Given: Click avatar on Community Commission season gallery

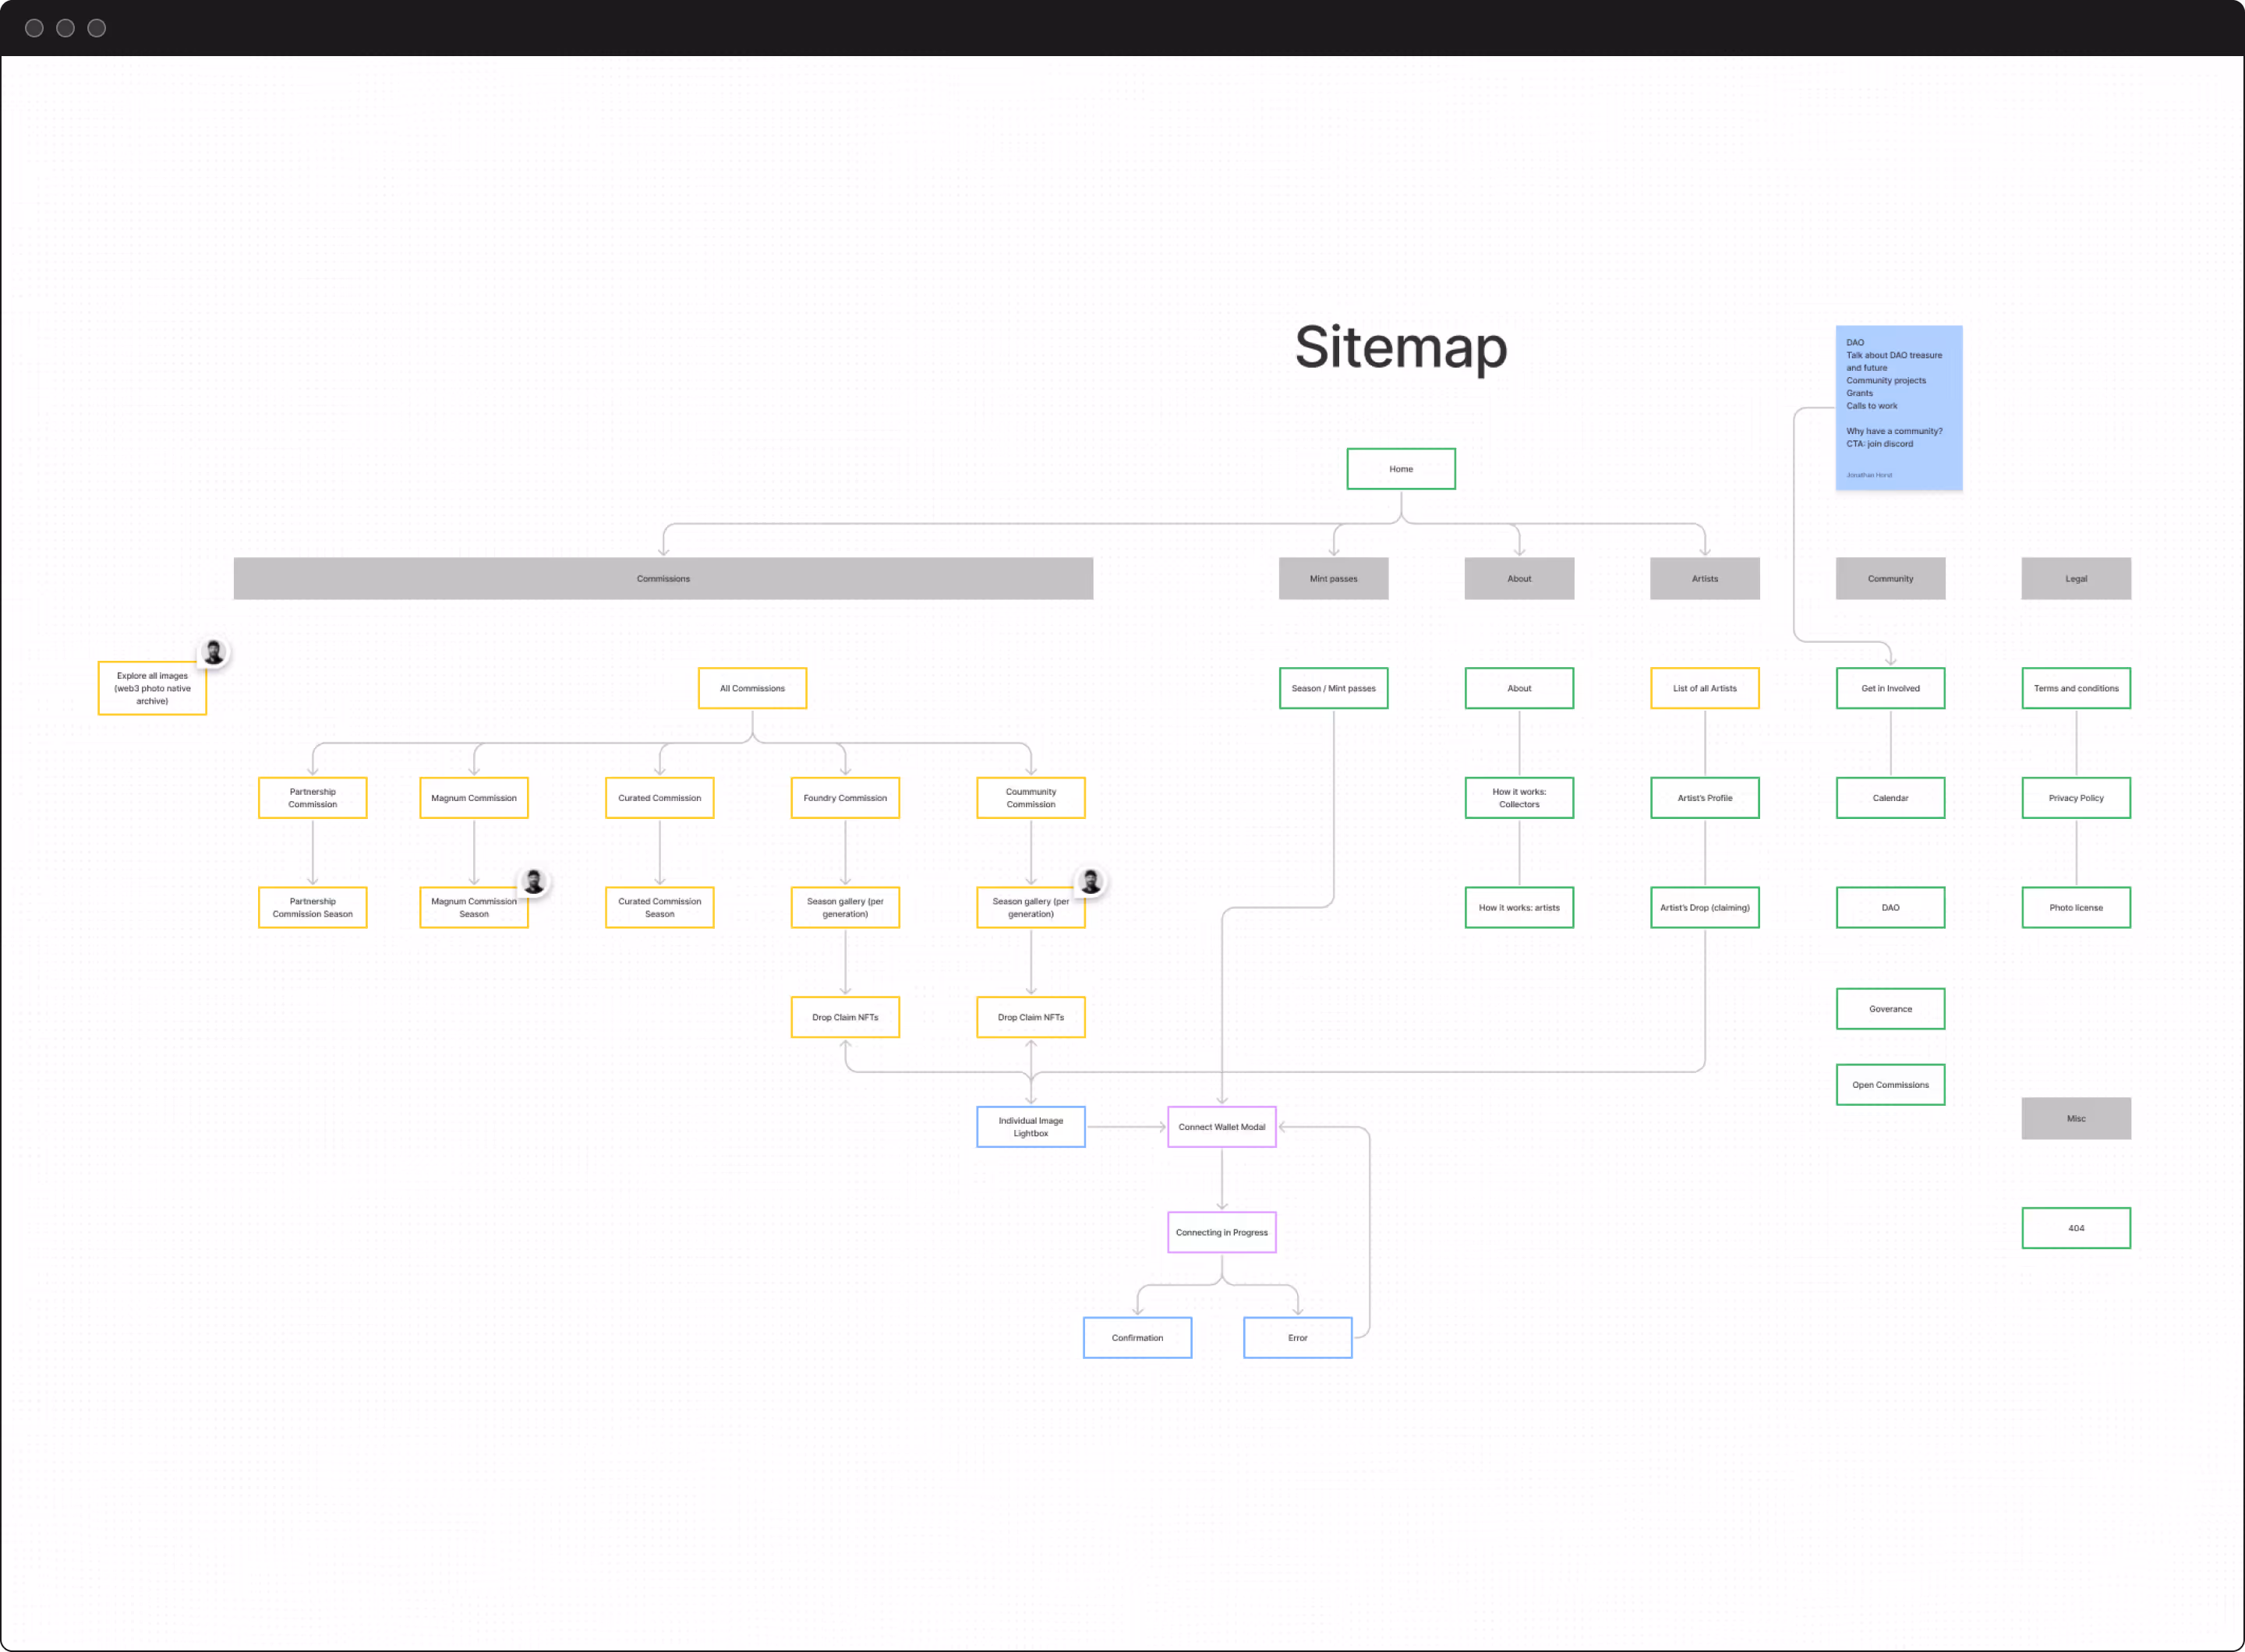Looking at the screenshot, I should click(x=1091, y=881).
